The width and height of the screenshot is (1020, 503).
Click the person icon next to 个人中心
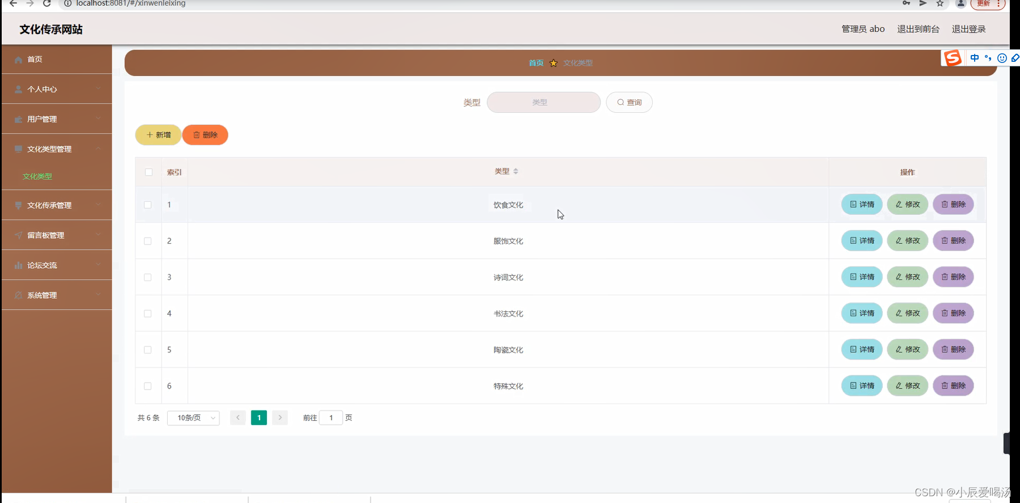[18, 90]
